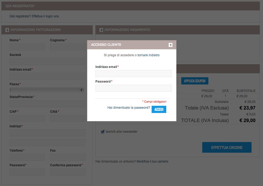Focus the Stato/Provincia field
The width and height of the screenshot is (263, 186).
pos(48,104)
